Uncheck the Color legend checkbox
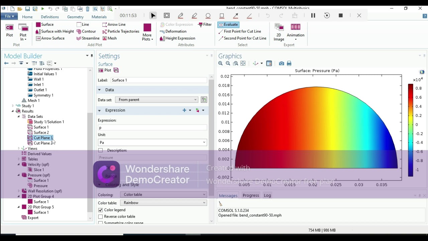This screenshot has height=241, width=428. 101,210
